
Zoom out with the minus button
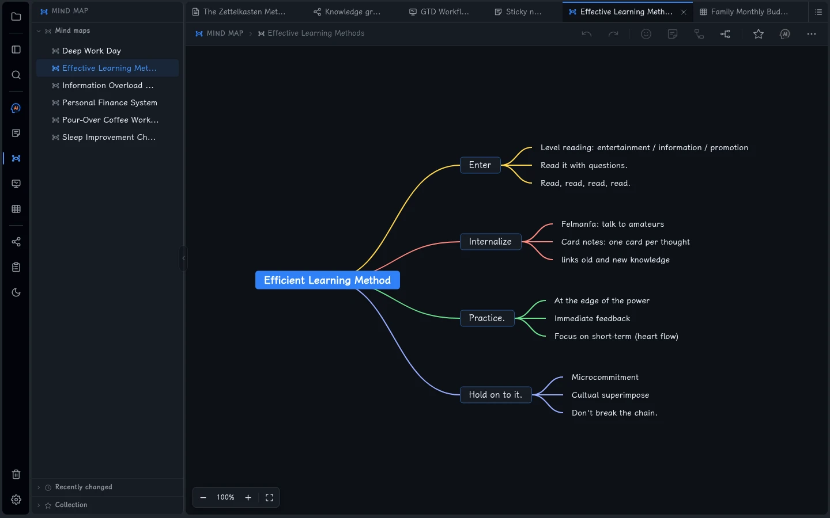(203, 498)
